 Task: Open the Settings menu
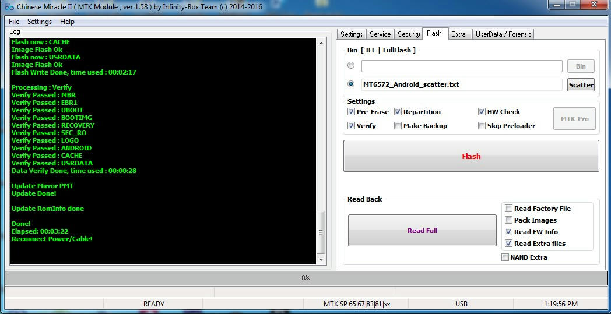pos(40,22)
